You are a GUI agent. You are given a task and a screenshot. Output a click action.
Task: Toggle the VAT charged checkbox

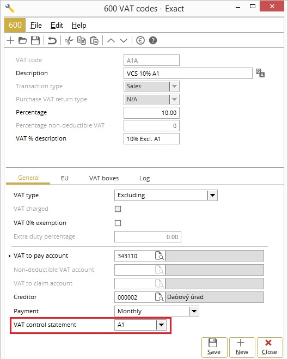(118, 209)
